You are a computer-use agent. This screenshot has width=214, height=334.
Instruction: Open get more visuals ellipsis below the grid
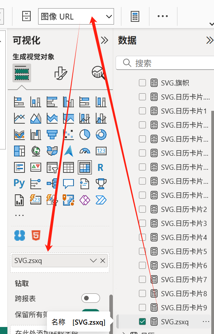pyautogui.click(x=19, y=215)
